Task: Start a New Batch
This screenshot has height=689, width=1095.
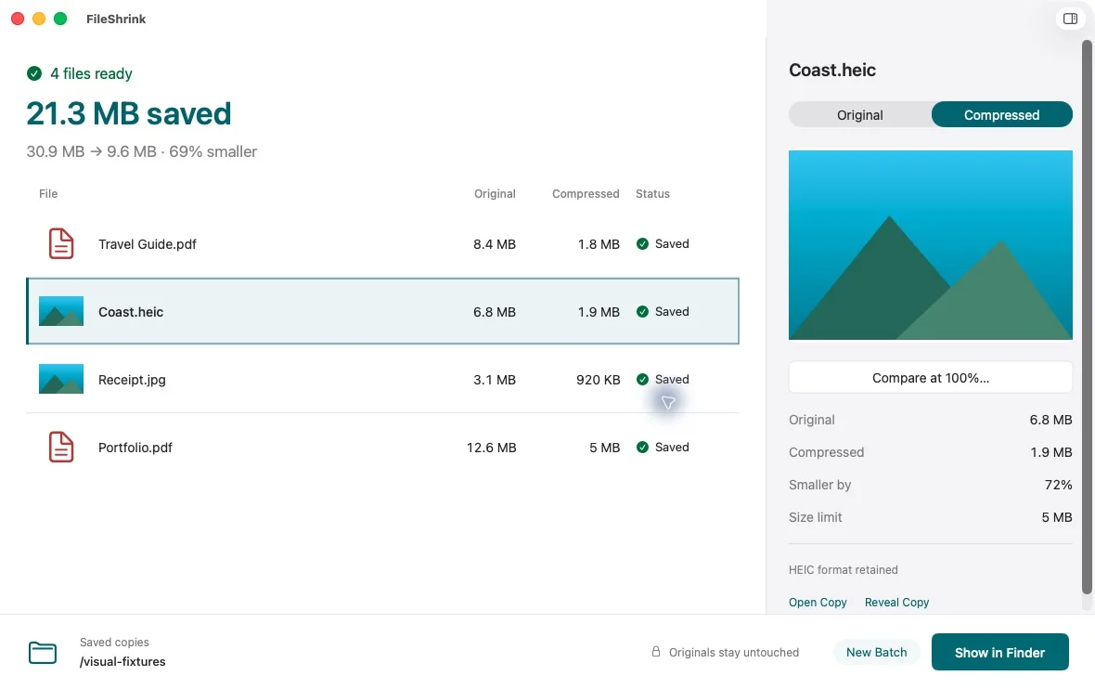Action: (876, 652)
